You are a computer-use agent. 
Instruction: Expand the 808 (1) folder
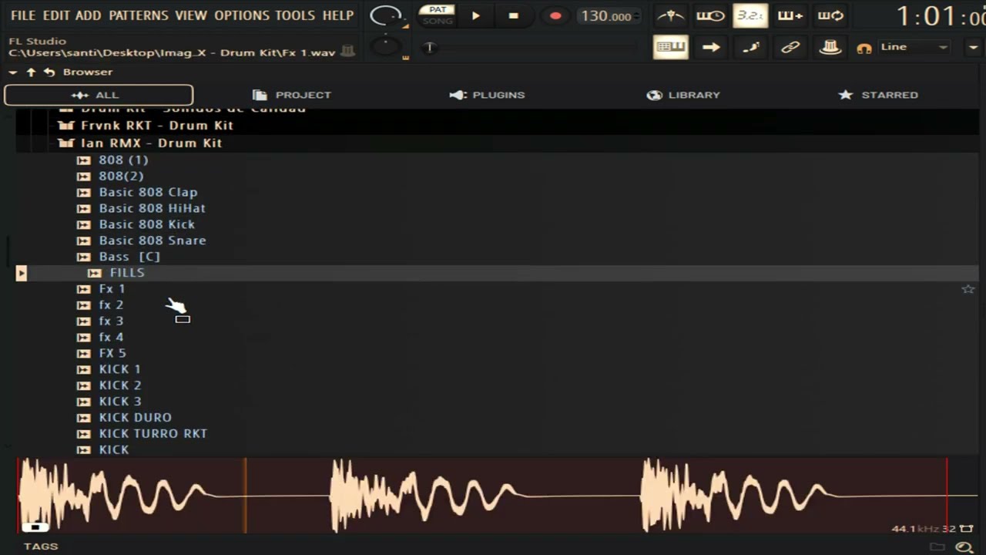click(x=112, y=160)
